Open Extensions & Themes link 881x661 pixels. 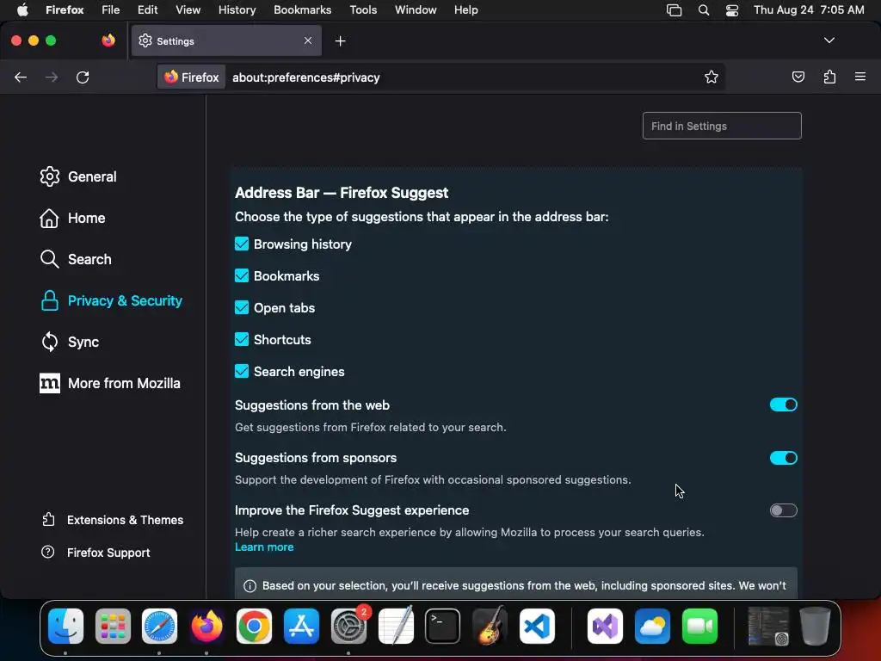(x=113, y=520)
